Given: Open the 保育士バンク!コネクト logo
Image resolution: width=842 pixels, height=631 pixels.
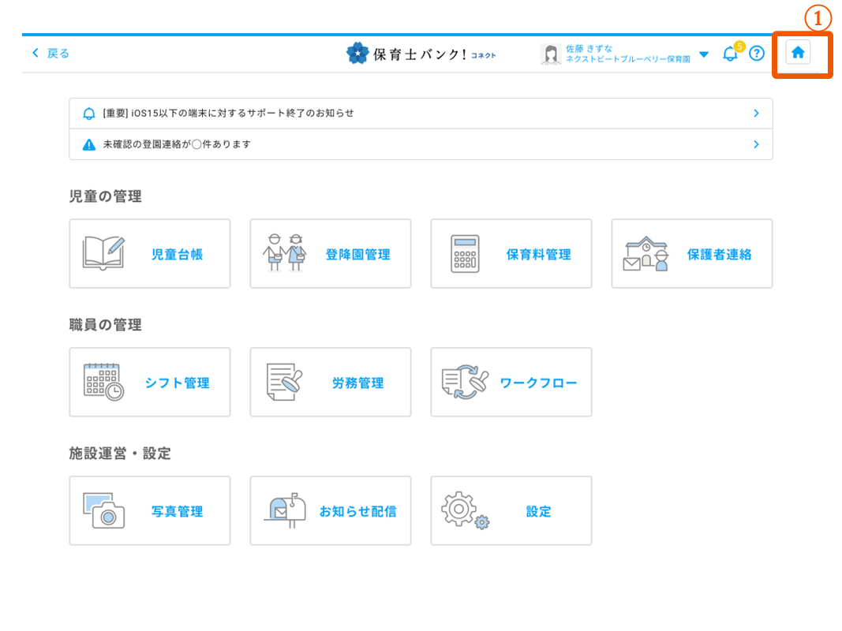Looking at the screenshot, I should pyautogui.click(x=421, y=53).
